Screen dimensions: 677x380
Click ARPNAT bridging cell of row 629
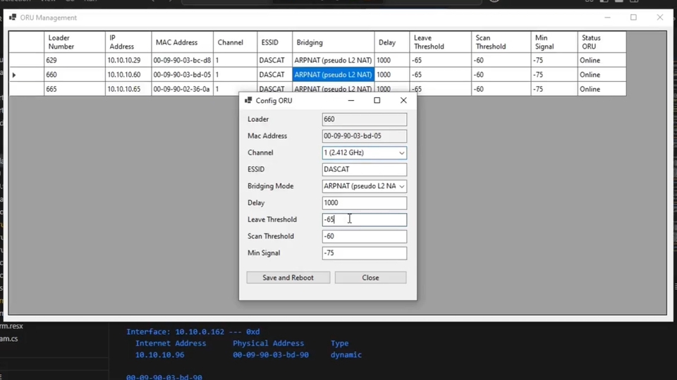tap(334, 60)
